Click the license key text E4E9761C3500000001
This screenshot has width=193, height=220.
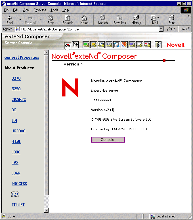tap(129, 129)
